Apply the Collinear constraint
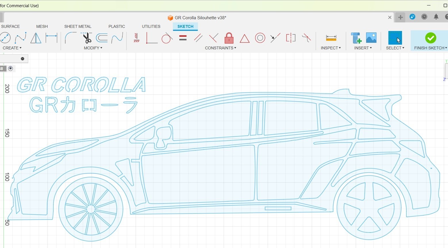Image resolution: width=448 pixels, height=248 pixels. click(x=275, y=38)
